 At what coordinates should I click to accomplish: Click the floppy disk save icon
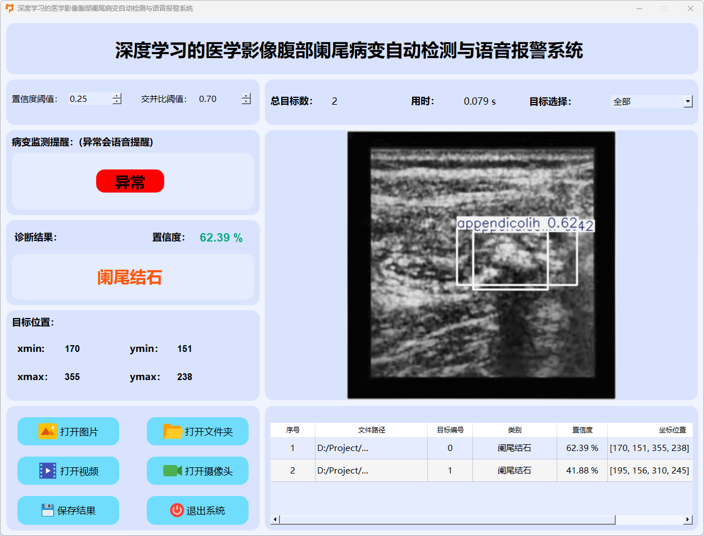click(x=47, y=510)
